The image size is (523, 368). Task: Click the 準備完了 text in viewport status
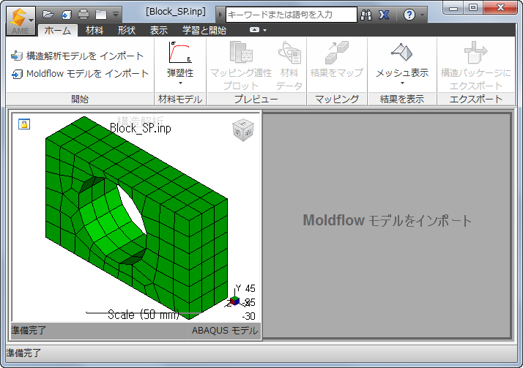click(x=29, y=331)
